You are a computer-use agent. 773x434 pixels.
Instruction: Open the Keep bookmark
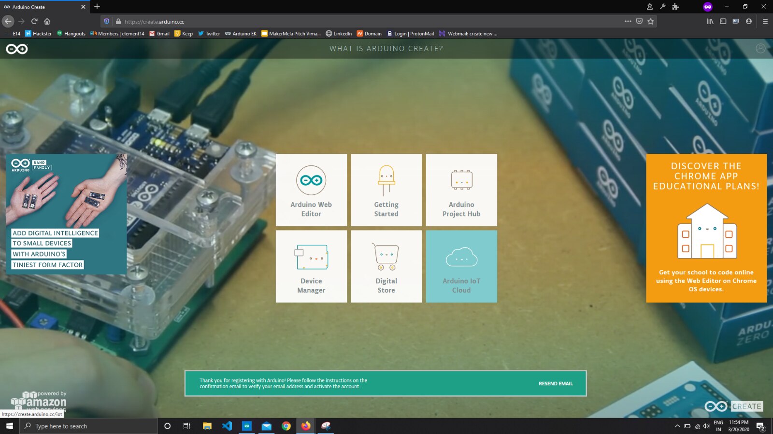tap(184, 34)
